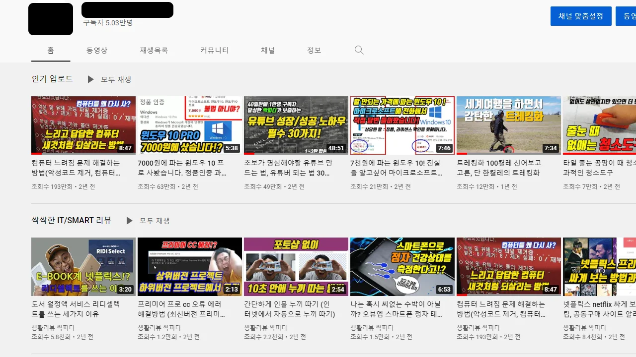Click the 유튜브 필수 30가지 video thumbnail

click(x=296, y=125)
